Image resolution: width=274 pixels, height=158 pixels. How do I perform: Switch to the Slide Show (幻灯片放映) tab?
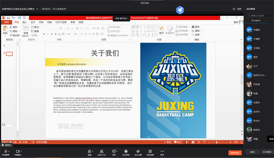[61, 22]
